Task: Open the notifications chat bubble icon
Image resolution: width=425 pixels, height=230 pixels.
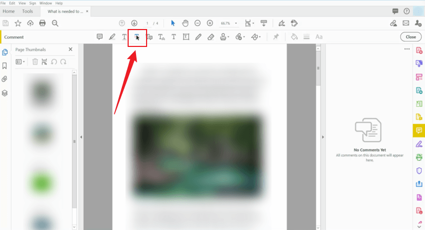Action: pos(395,11)
